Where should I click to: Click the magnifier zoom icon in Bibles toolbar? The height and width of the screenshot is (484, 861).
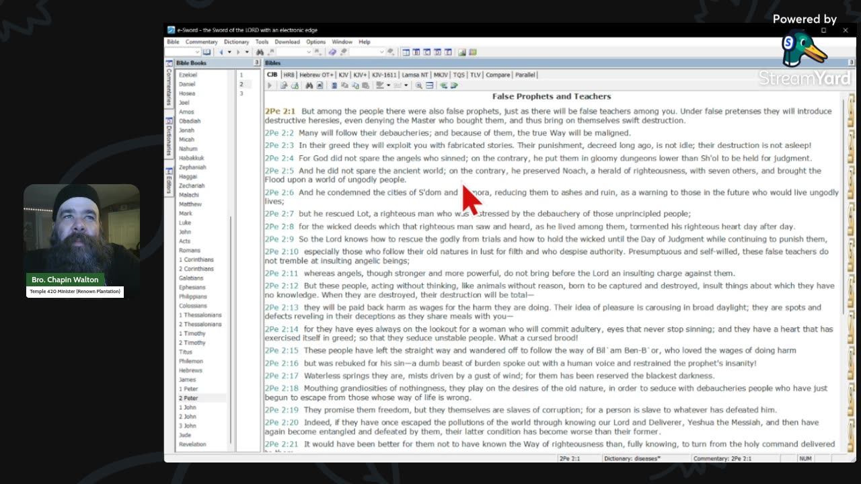pyautogui.click(x=419, y=85)
